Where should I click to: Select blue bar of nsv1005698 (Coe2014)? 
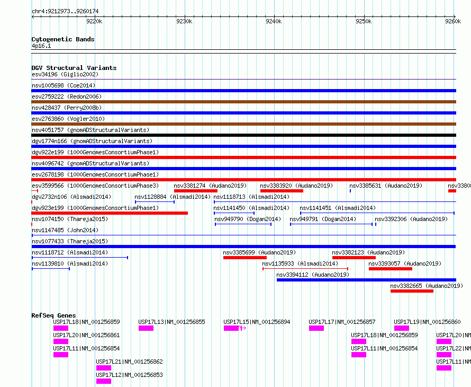coord(243,91)
